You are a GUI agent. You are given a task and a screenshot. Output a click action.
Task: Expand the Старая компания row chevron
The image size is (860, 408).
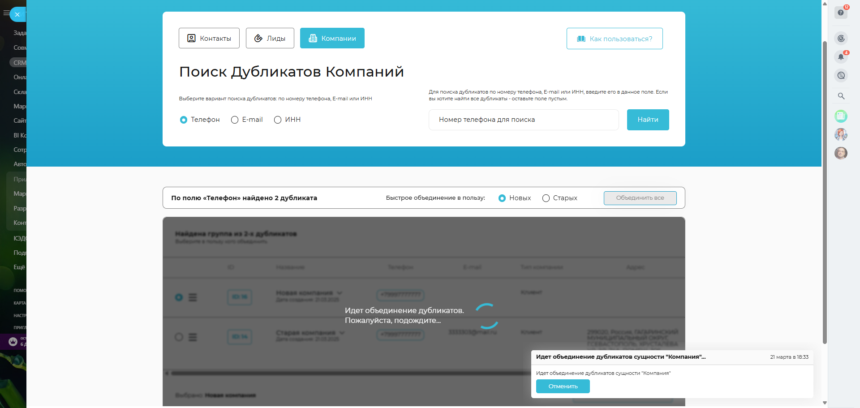coord(342,333)
